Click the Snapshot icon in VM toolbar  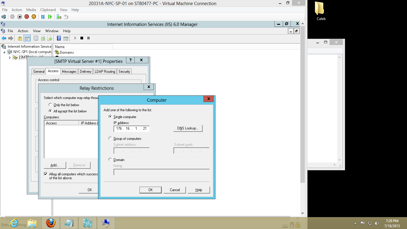point(59,17)
